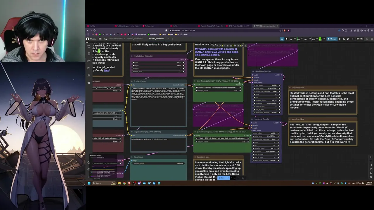Toggle return_with_leftover on Low-Noise Sampler
The image size is (374, 210).
pos(266,160)
